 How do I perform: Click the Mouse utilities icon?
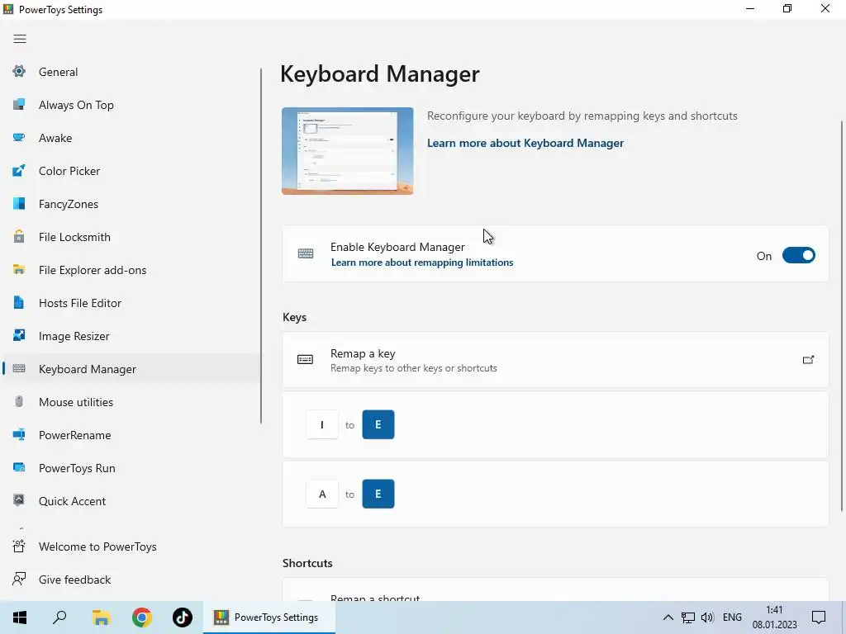coord(19,402)
